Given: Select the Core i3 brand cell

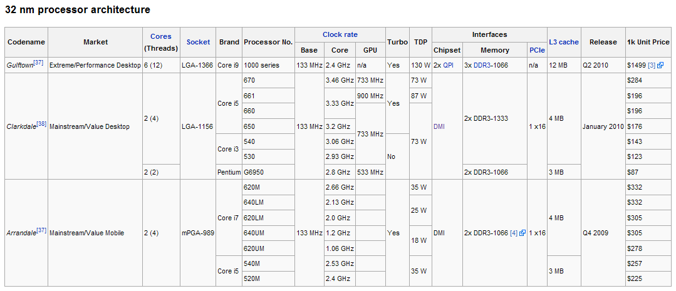Looking at the screenshot, I should point(229,149).
